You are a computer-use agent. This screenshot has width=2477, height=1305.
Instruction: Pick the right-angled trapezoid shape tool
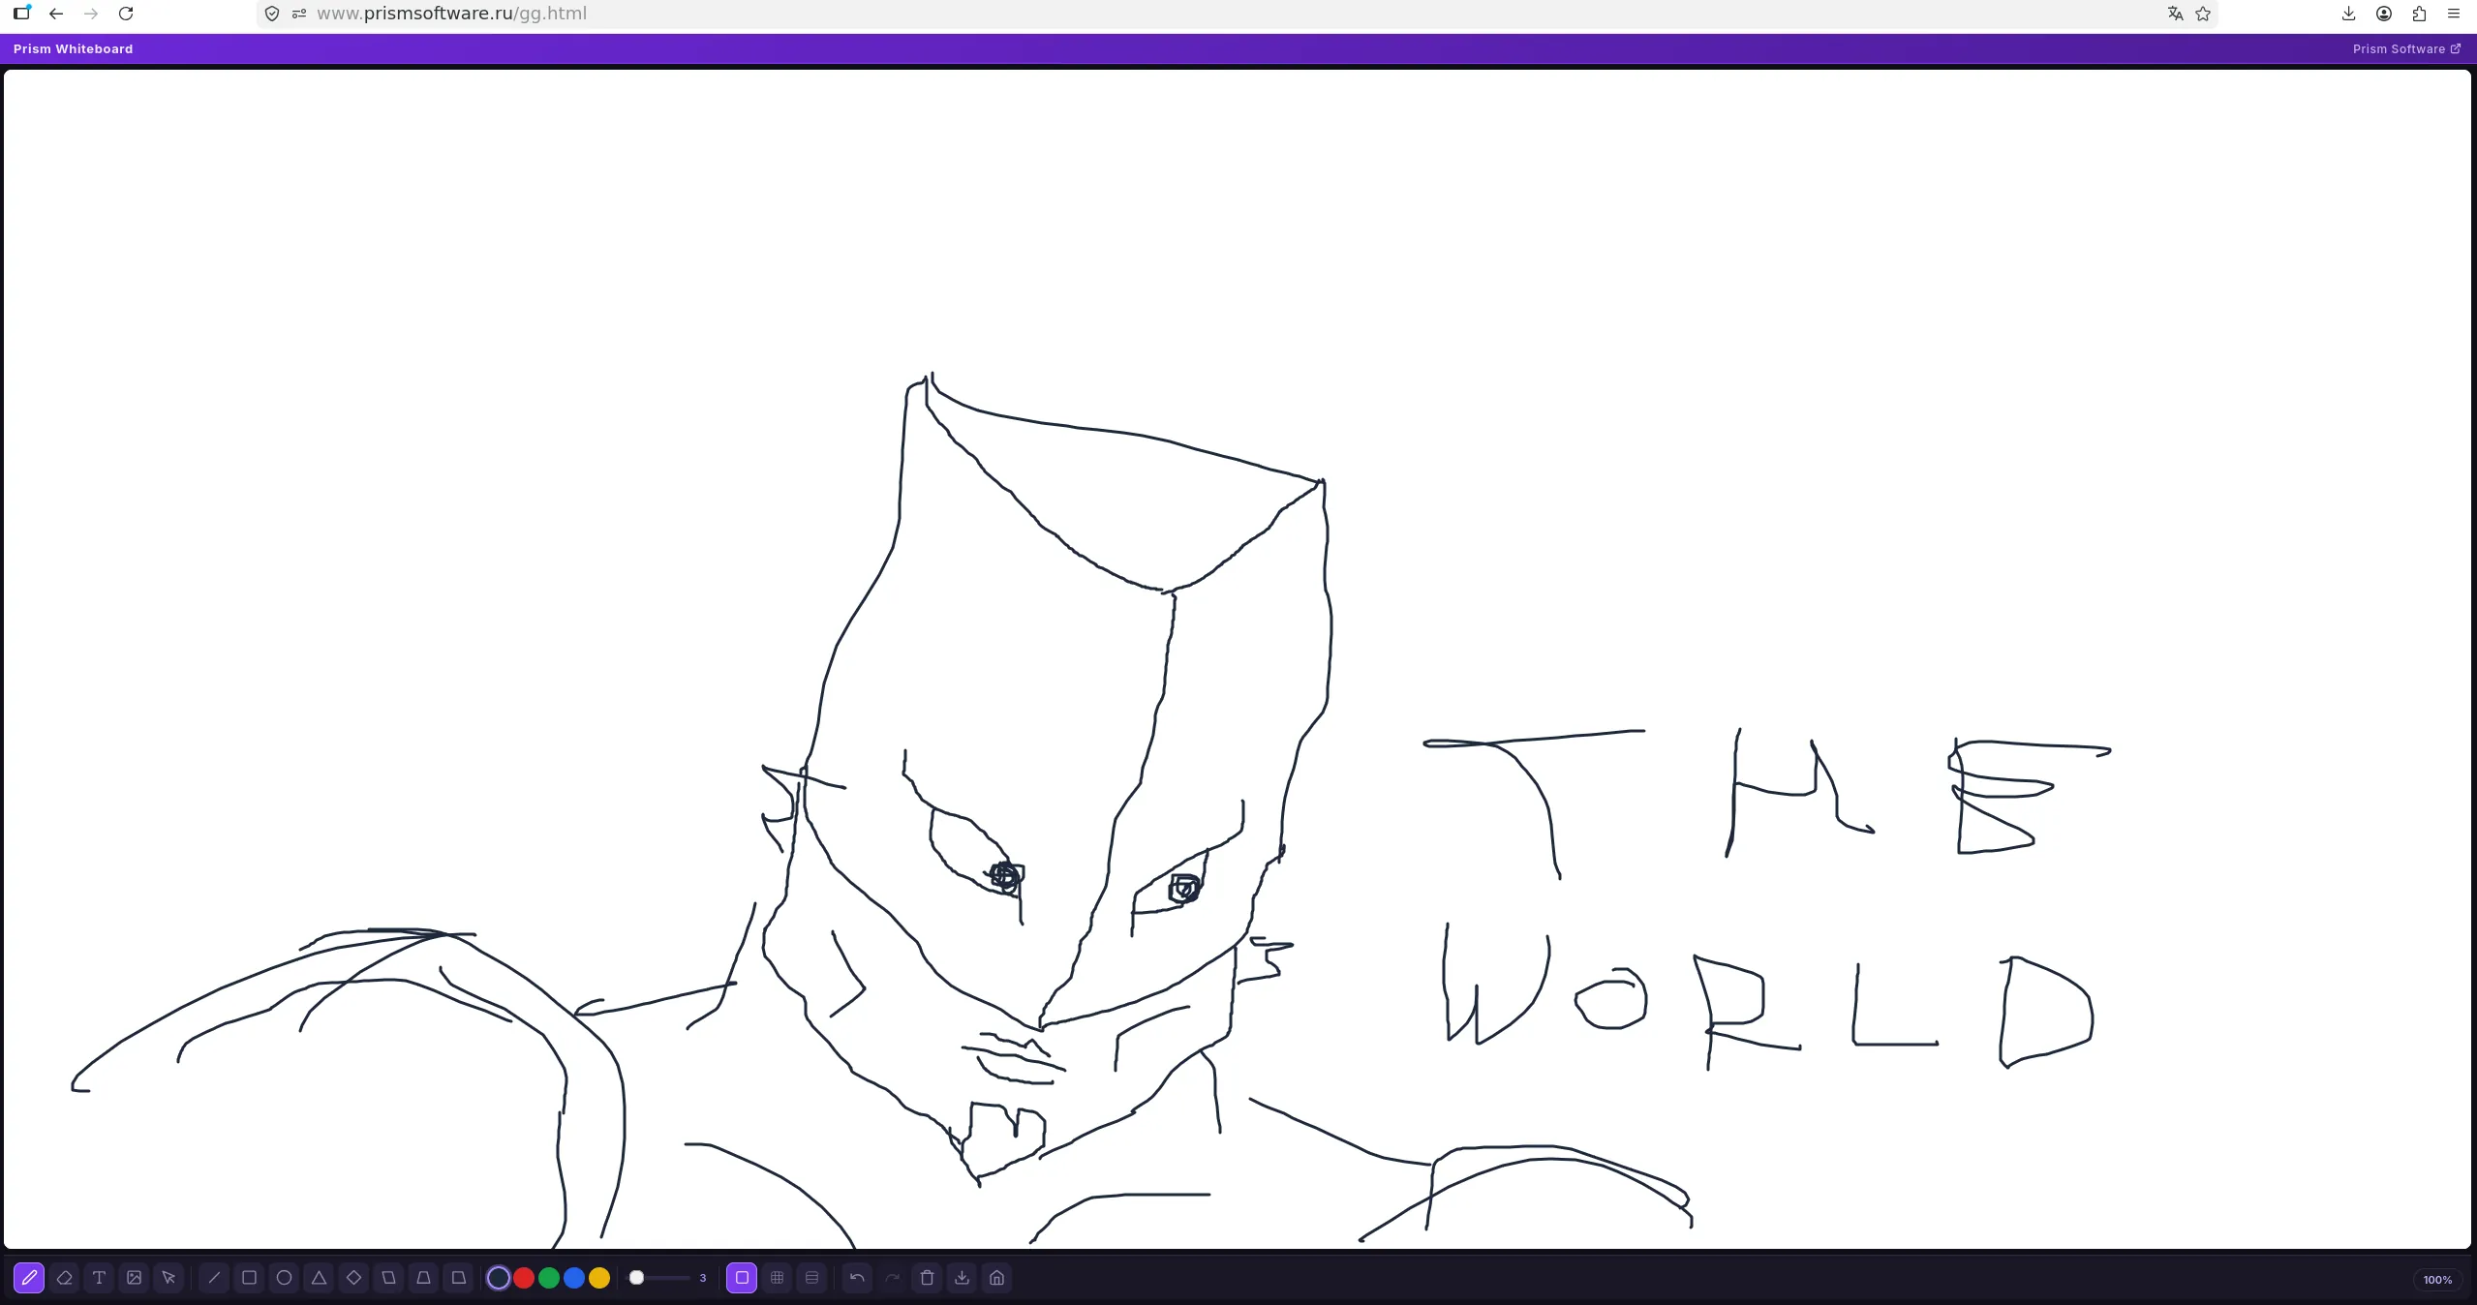pyautogui.click(x=459, y=1278)
